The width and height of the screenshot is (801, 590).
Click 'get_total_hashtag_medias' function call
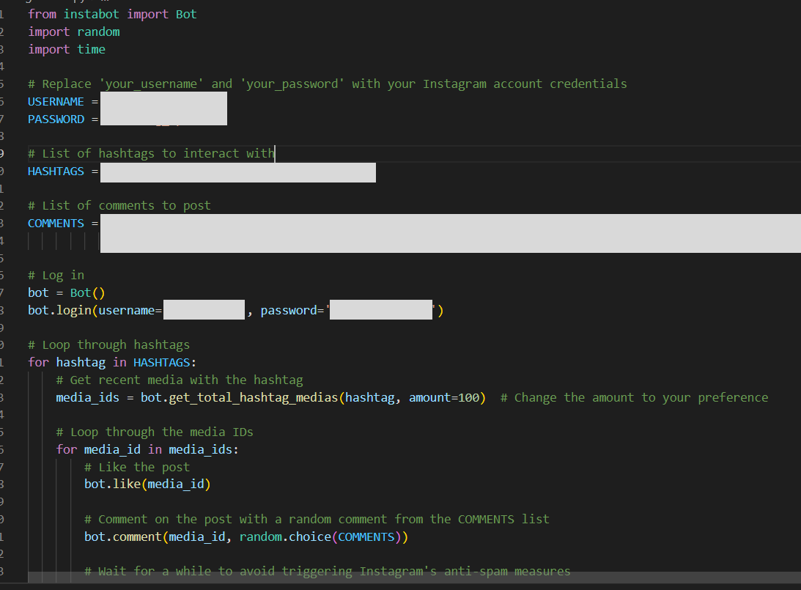click(254, 397)
